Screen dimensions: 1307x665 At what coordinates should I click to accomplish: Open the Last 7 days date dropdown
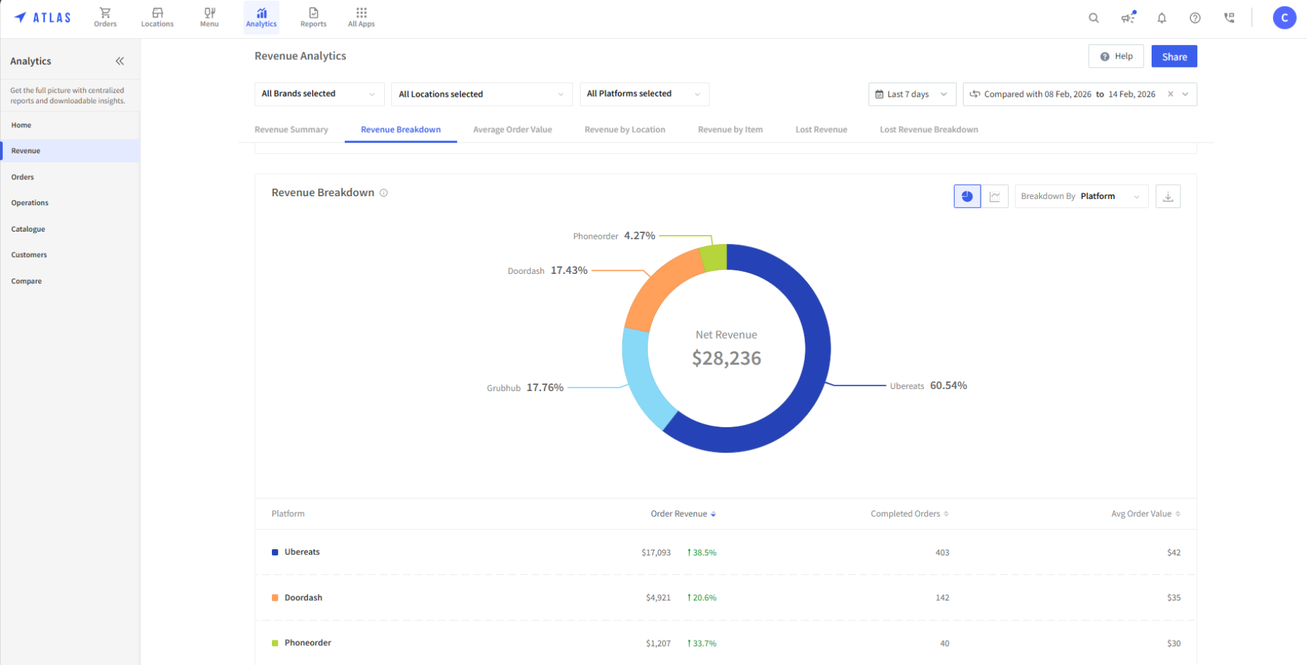coord(912,94)
